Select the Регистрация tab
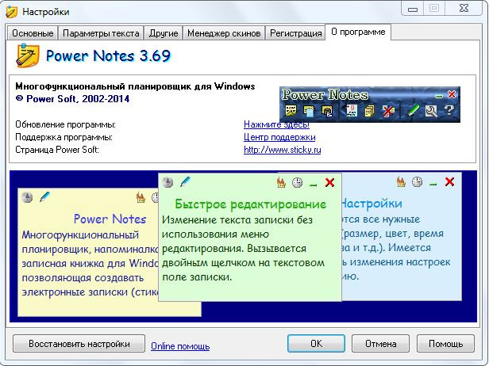This screenshot has height=366, width=489. pos(295,33)
